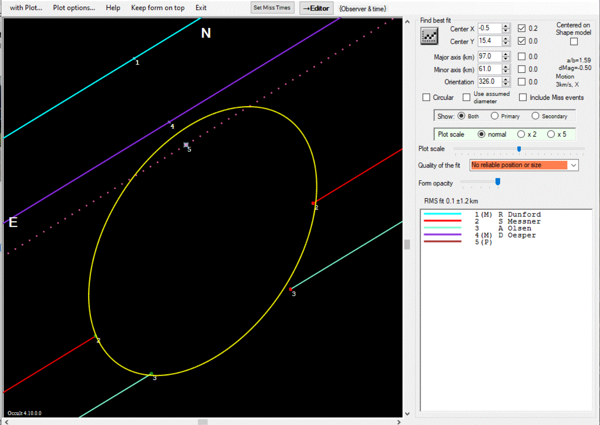
Task: Select Plot scale normal radio button
Action: click(482, 134)
